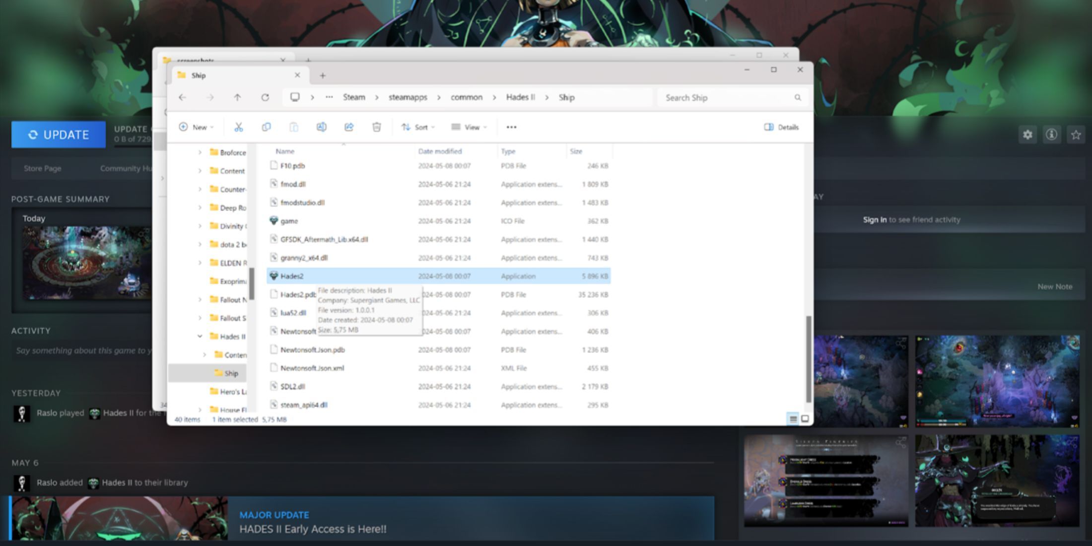Click the Hades2 application executable
Viewport: 1092px width, 546px height.
tap(291, 275)
